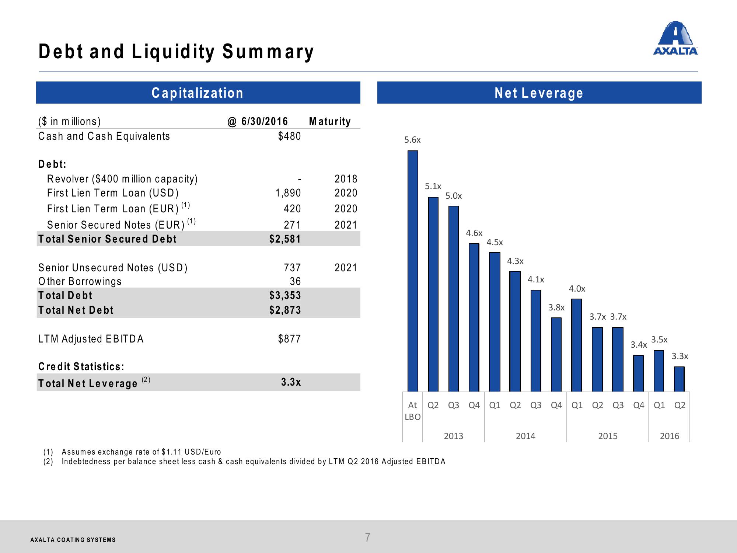Screen dimensions: 737x553
Task: Select the Revolver ($400 million capacity) row label
Action: 122,179
